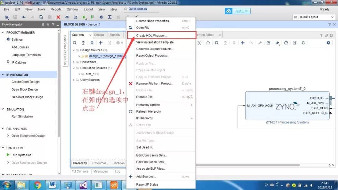The image size is (338, 190).
Task: Click Run Synthesis in Flow Navigator
Action: pyautogui.click(x=21, y=155)
